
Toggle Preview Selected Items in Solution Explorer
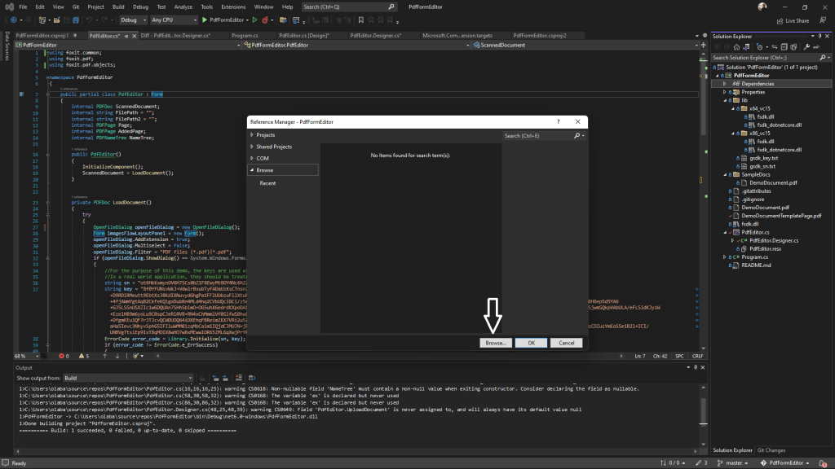click(x=816, y=46)
